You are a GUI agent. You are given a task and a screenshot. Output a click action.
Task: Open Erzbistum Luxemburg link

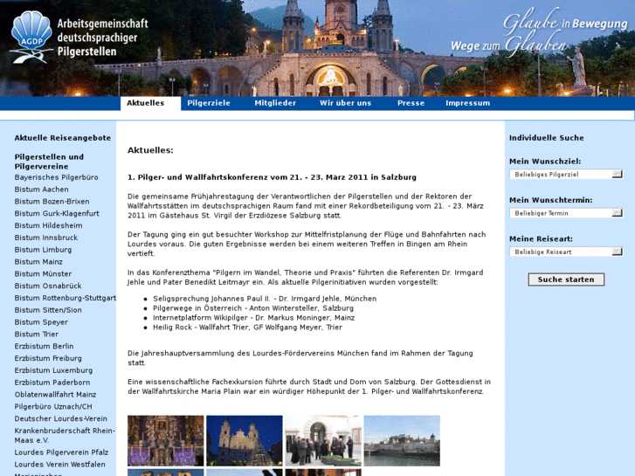pos(53,370)
